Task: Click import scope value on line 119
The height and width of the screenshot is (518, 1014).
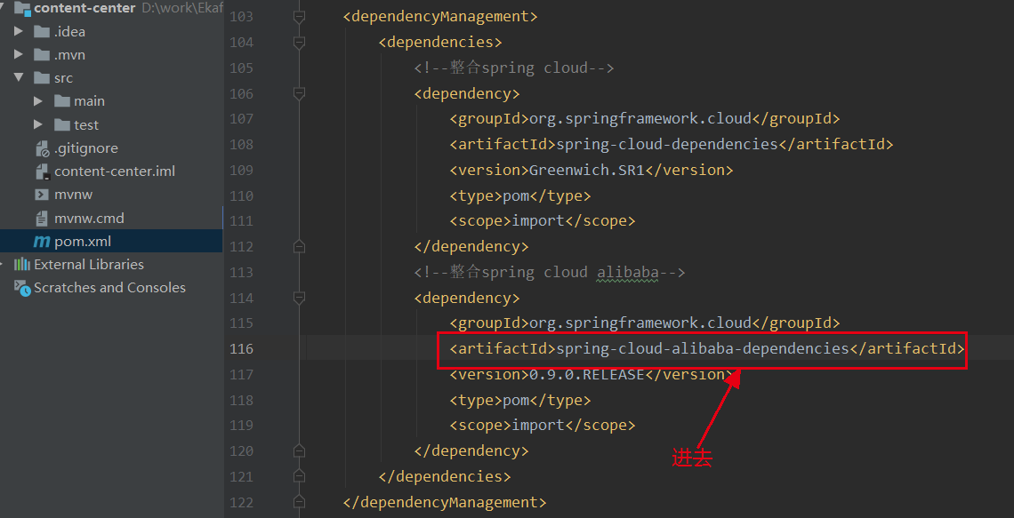Action: pyautogui.click(x=538, y=425)
